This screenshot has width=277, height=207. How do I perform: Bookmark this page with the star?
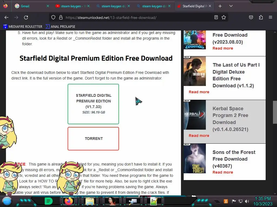click(224, 18)
